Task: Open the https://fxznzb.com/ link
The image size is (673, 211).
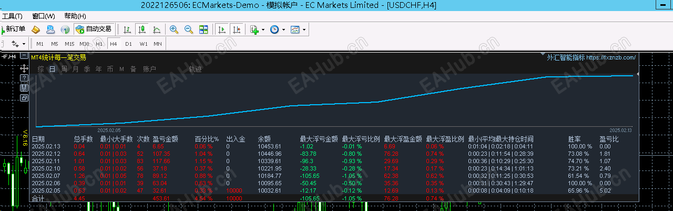Action: [611, 57]
